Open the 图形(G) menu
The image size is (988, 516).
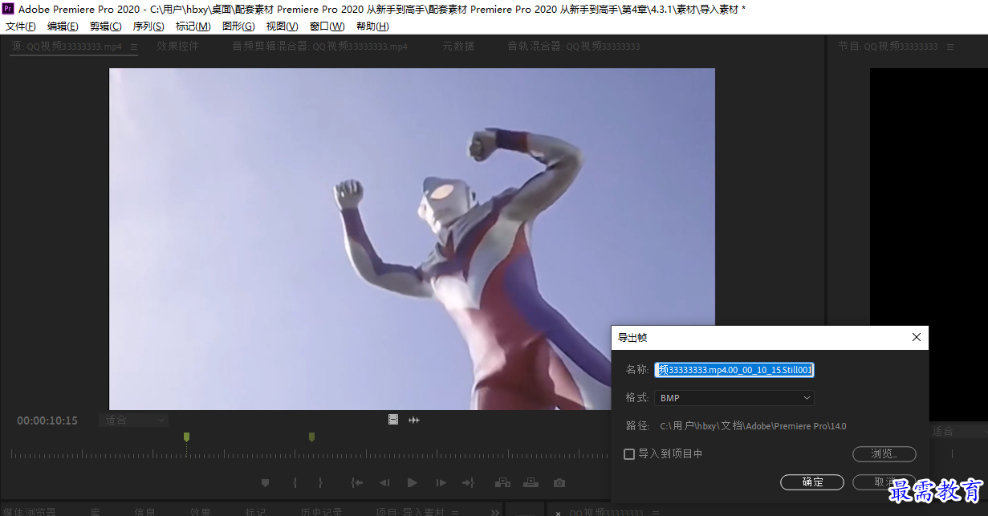238,26
